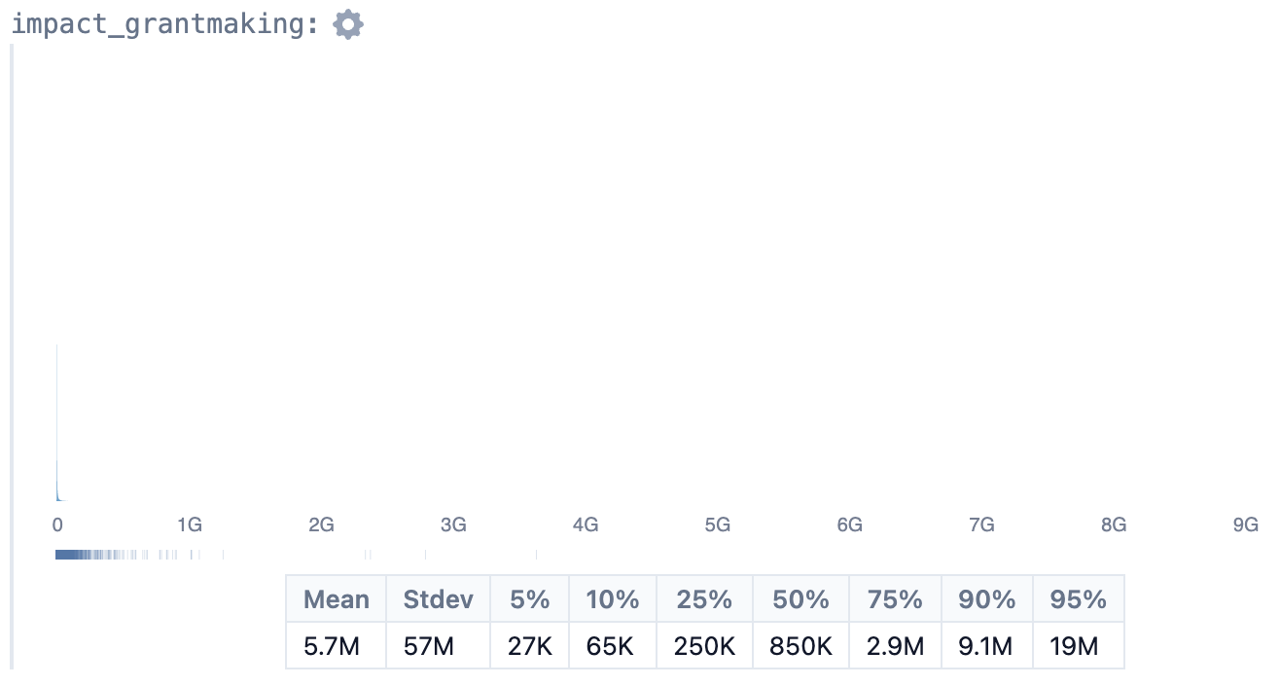
Task: Click the 27K value cell
Action: pyautogui.click(x=530, y=646)
